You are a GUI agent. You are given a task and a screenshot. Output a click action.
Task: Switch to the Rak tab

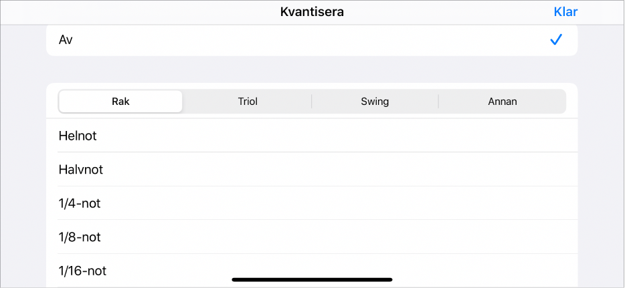120,102
